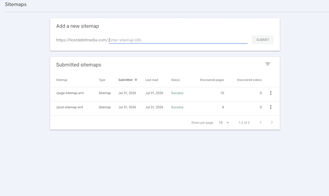Click the Submitted column sort arrow
The image size is (329, 196).
(x=136, y=80)
